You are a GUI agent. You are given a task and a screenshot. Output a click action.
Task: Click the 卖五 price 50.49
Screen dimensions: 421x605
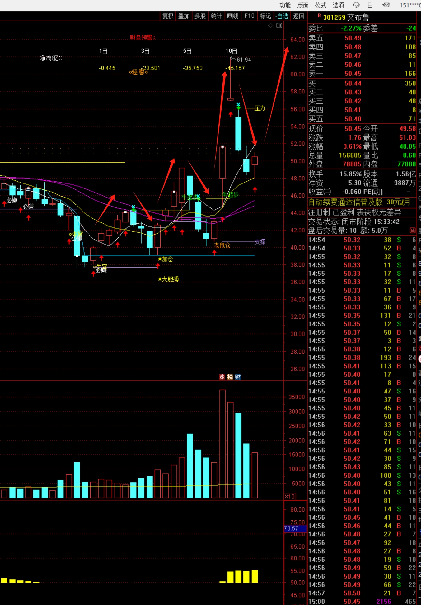tap(353, 38)
